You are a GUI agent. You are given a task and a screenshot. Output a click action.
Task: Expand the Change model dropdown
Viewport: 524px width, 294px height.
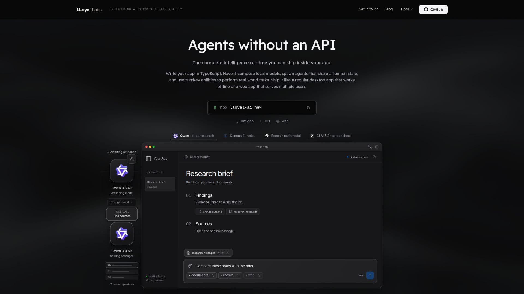click(x=122, y=202)
